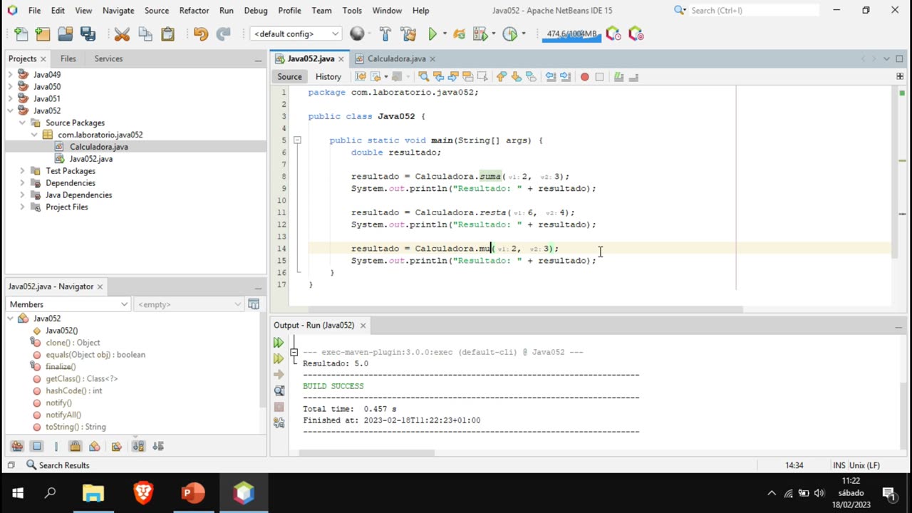Expand the Dependencies node
The width and height of the screenshot is (912, 513).
click(x=22, y=183)
